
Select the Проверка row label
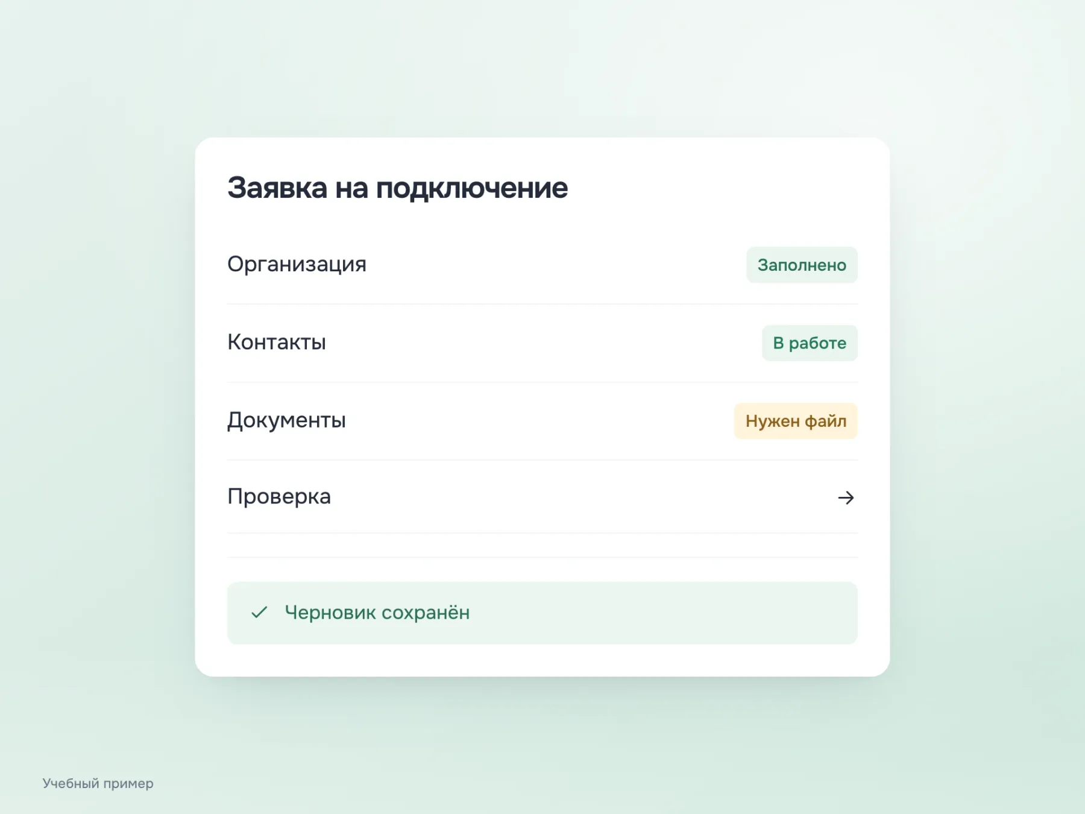[x=279, y=497]
